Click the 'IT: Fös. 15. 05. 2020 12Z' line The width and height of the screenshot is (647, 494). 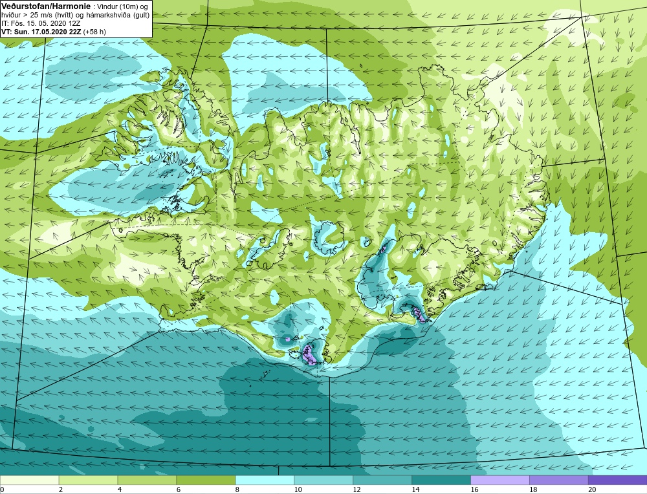[x=41, y=23]
